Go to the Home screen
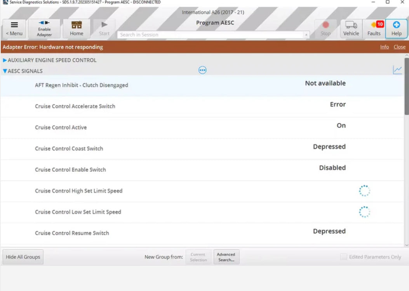The width and height of the screenshot is (409, 291). point(76,28)
